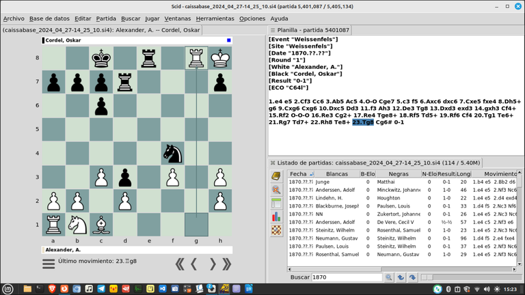Open the Jugar menu
The width and height of the screenshot is (525, 295).
tap(152, 18)
